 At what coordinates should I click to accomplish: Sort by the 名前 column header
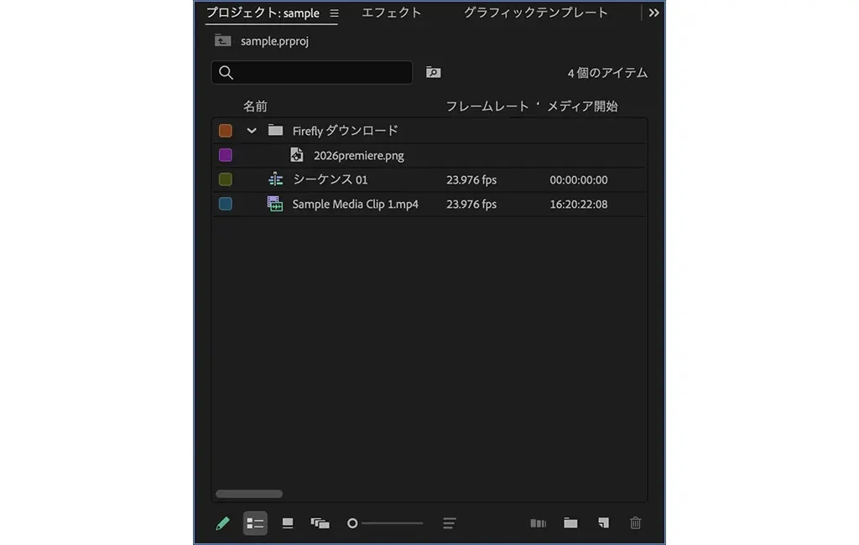pos(255,106)
